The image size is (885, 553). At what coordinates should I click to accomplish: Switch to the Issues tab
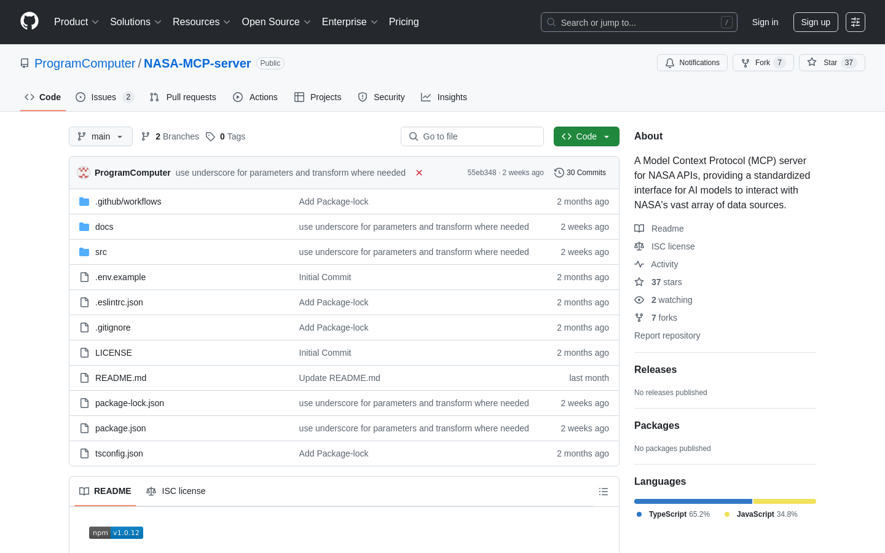pyautogui.click(x=104, y=97)
